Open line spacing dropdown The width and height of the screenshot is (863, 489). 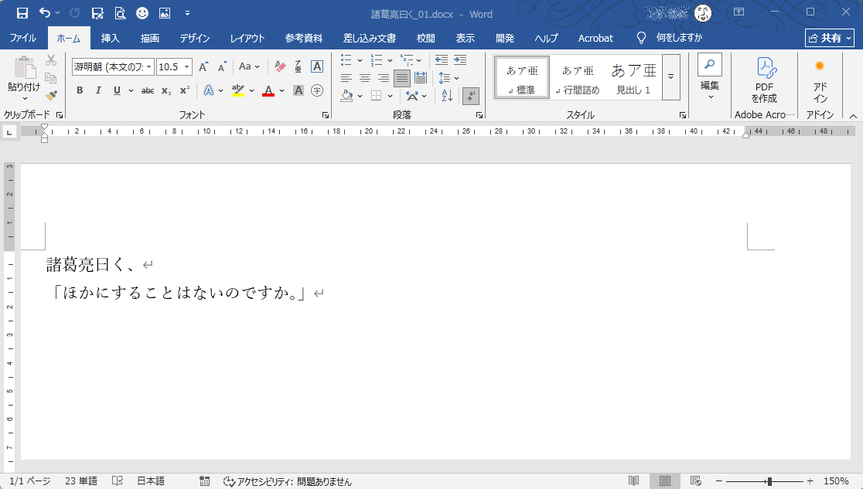tap(449, 78)
